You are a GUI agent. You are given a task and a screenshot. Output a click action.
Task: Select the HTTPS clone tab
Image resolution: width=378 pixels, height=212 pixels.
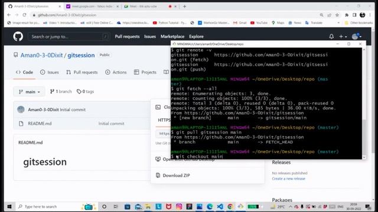(x=164, y=120)
